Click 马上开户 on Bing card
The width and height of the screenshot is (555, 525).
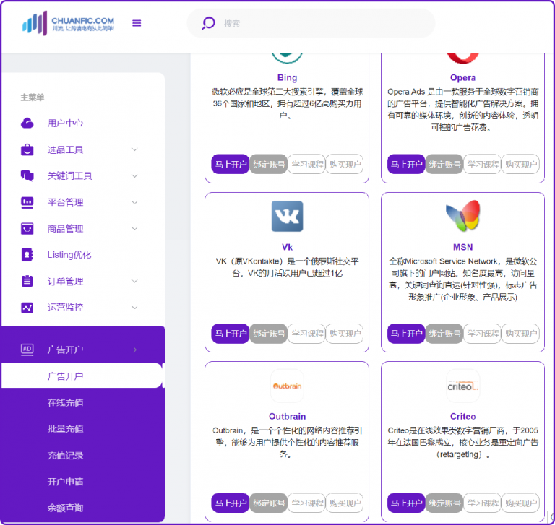[231, 164]
